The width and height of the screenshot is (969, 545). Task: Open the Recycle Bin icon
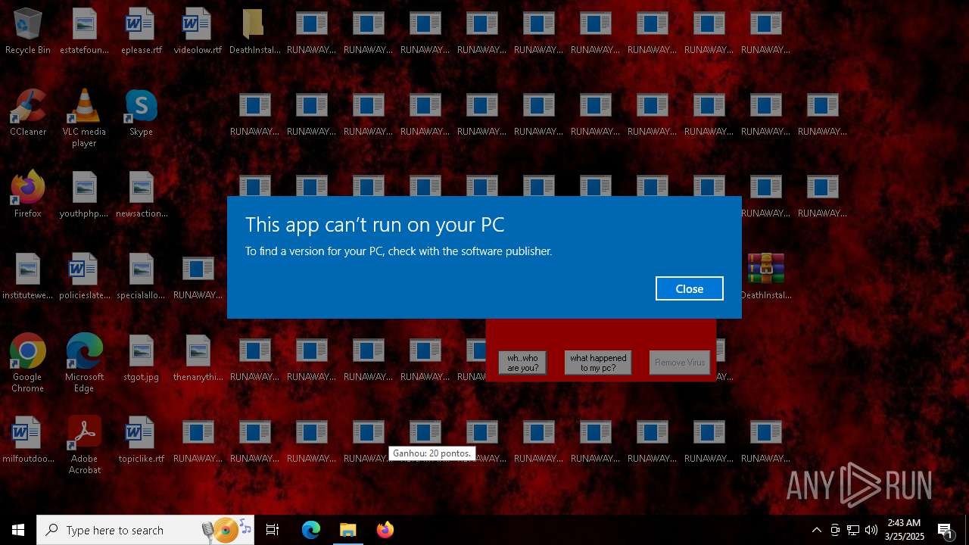point(28,31)
